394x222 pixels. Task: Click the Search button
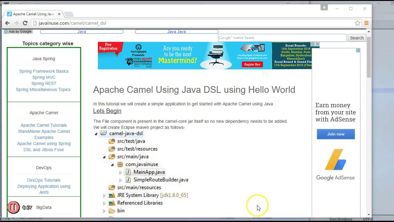[357, 38]
